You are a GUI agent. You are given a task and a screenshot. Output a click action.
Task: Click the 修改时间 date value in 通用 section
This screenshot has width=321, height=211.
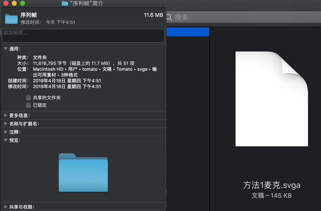67,86
